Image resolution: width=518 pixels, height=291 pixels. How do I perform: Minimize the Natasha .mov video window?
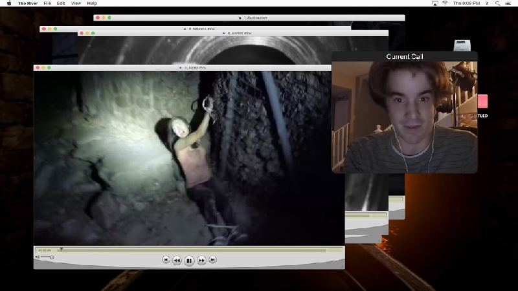pos(50,29)
